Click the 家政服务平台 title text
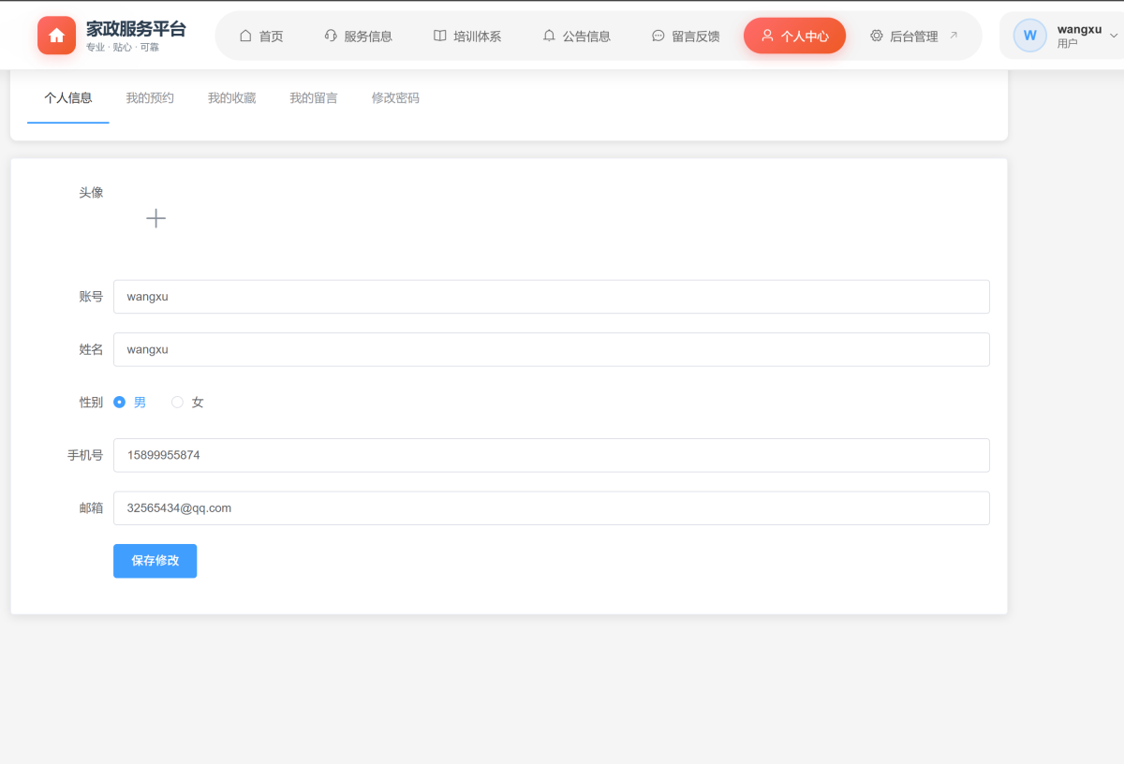 (x=136, y=29)
